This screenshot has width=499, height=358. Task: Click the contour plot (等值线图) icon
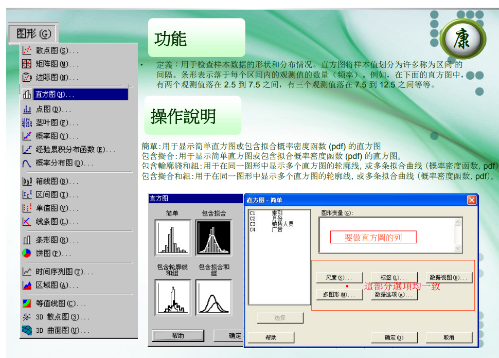(27, 303)
